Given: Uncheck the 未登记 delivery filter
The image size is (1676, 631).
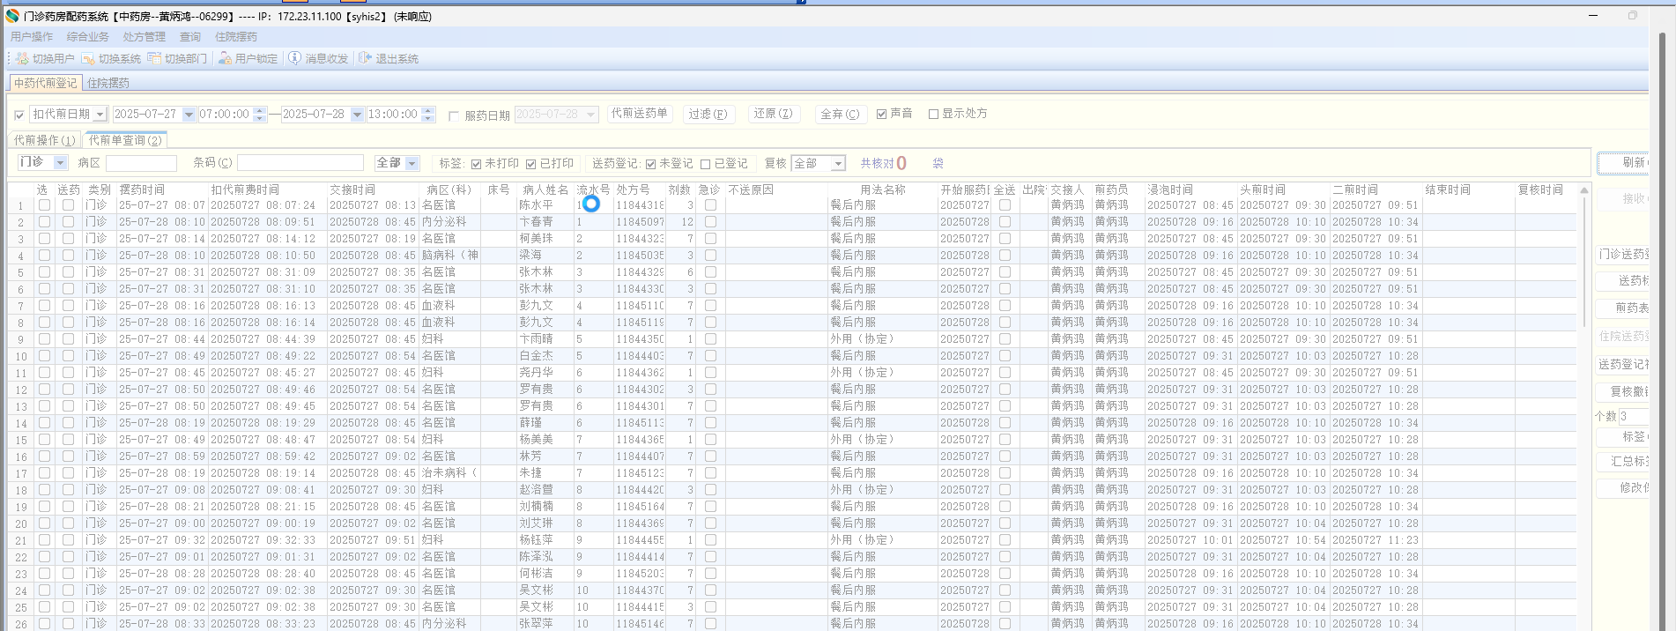Looking at the screenshot, I should (x=650, y=164).
